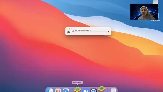Minimize the verification dialog with yellow button
This screenshot has width=163, height=92.
point(69,29)
